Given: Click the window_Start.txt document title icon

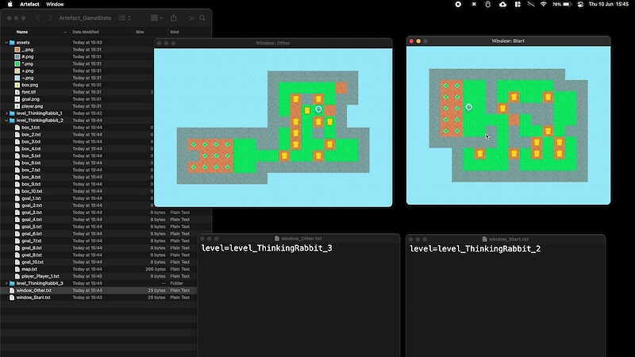Looking at the screenshot, I should tap(484, 239).
